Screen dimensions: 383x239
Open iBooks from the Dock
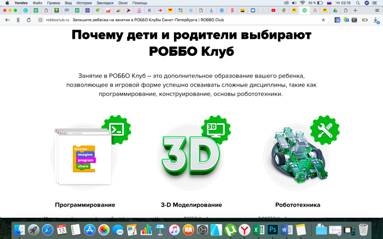(188, 230)
